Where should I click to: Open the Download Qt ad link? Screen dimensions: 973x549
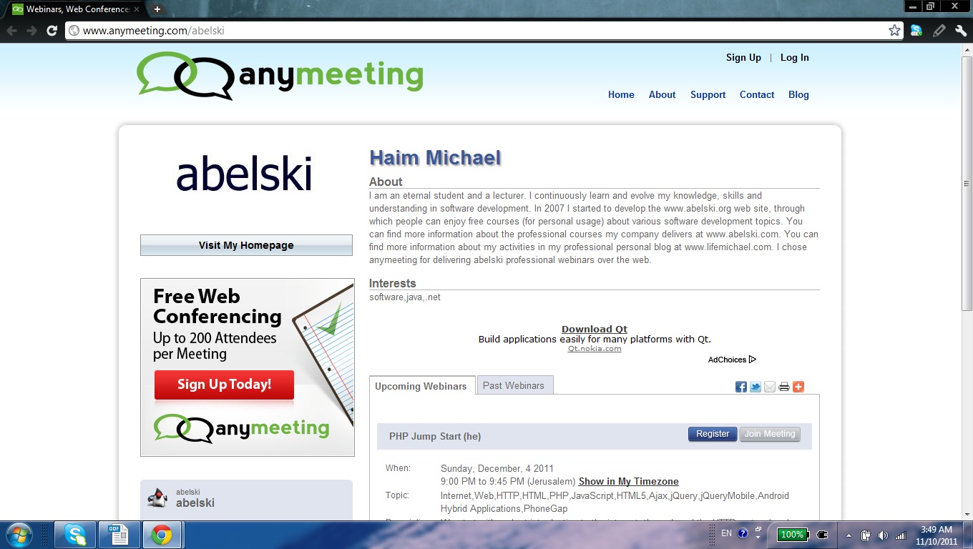pos(595,330)
